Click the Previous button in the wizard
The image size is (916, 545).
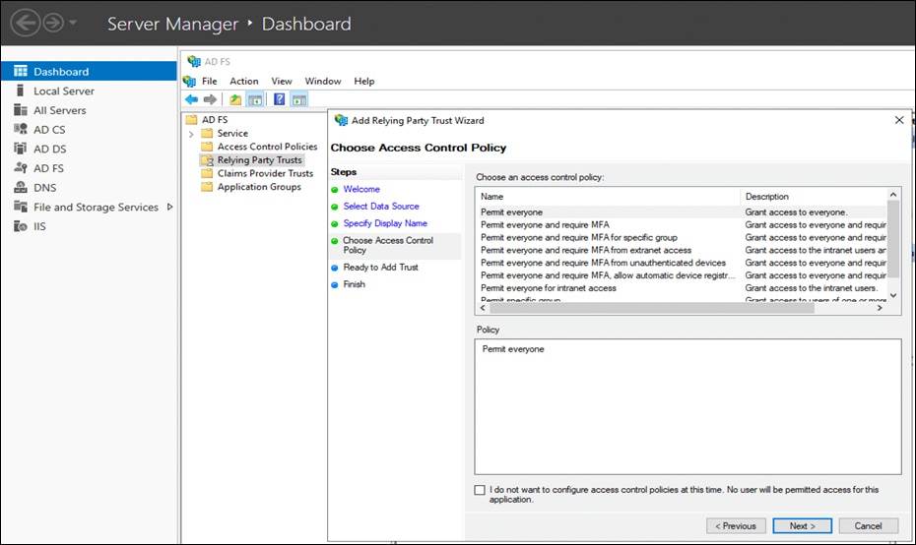click(736, 525)
